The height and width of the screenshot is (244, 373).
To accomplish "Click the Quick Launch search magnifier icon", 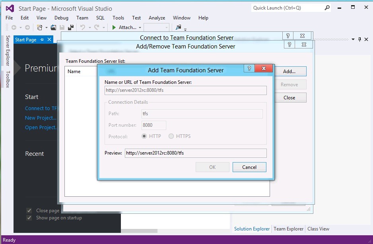I will (x=327, y=8).
